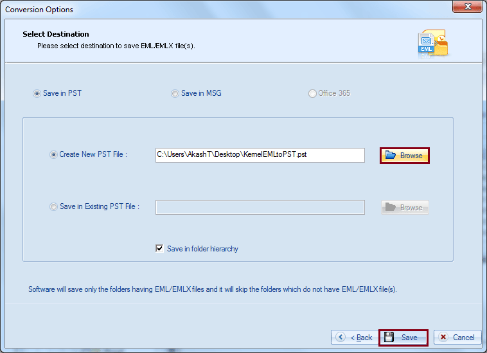Click the new PST file path field
The width and height of the screenshot is (487, 353).
coord(260,155)
